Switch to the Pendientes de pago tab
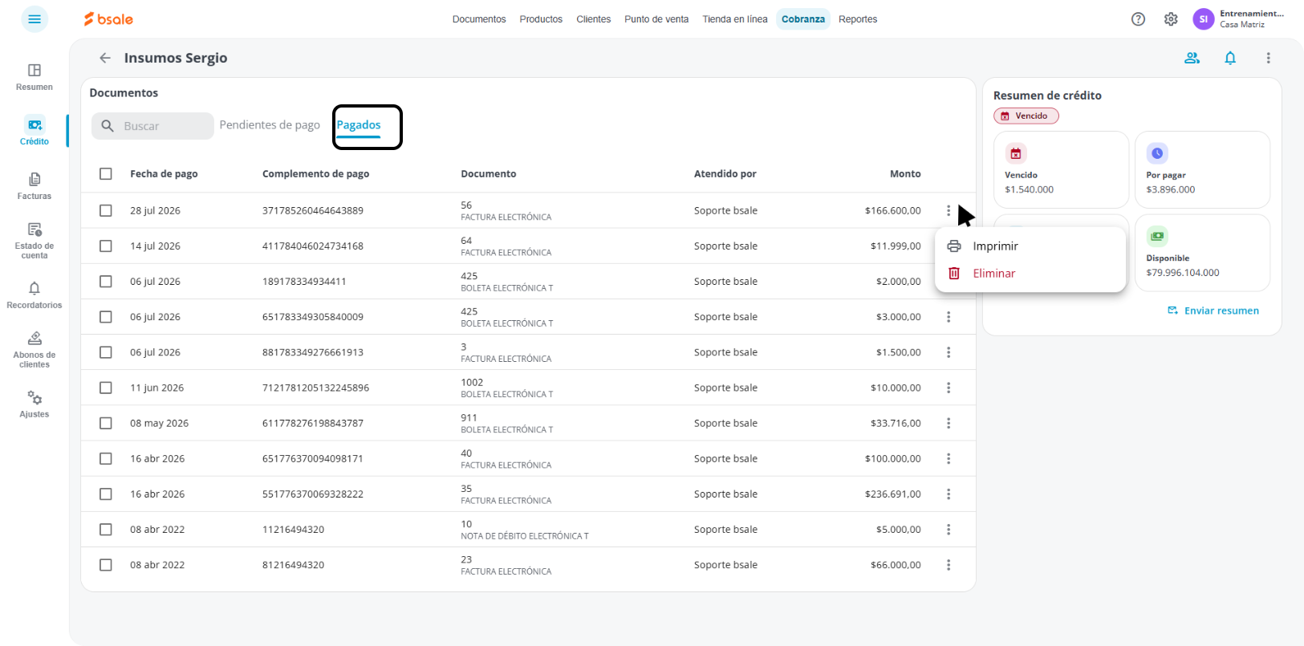1304x646 pixels. tap(270, 125)
